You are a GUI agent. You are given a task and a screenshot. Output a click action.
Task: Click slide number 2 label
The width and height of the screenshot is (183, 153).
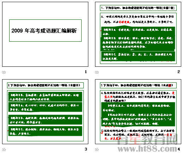tap(179, 72)
